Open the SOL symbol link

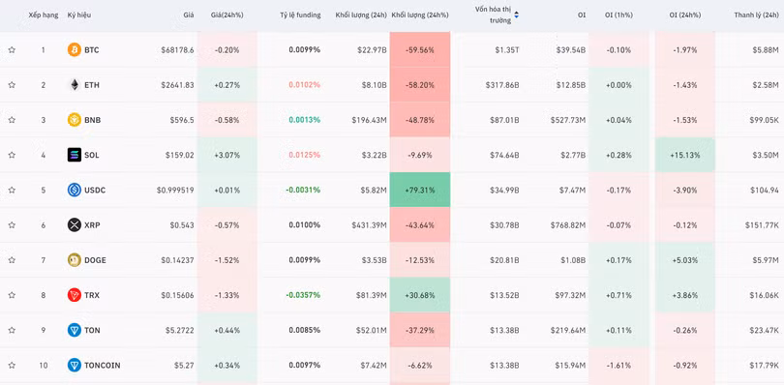pyautogui.click(x=92, y=155)
